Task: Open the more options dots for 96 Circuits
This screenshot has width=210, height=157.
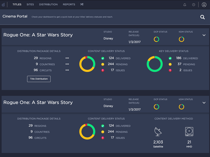Action: click(67, 70)
